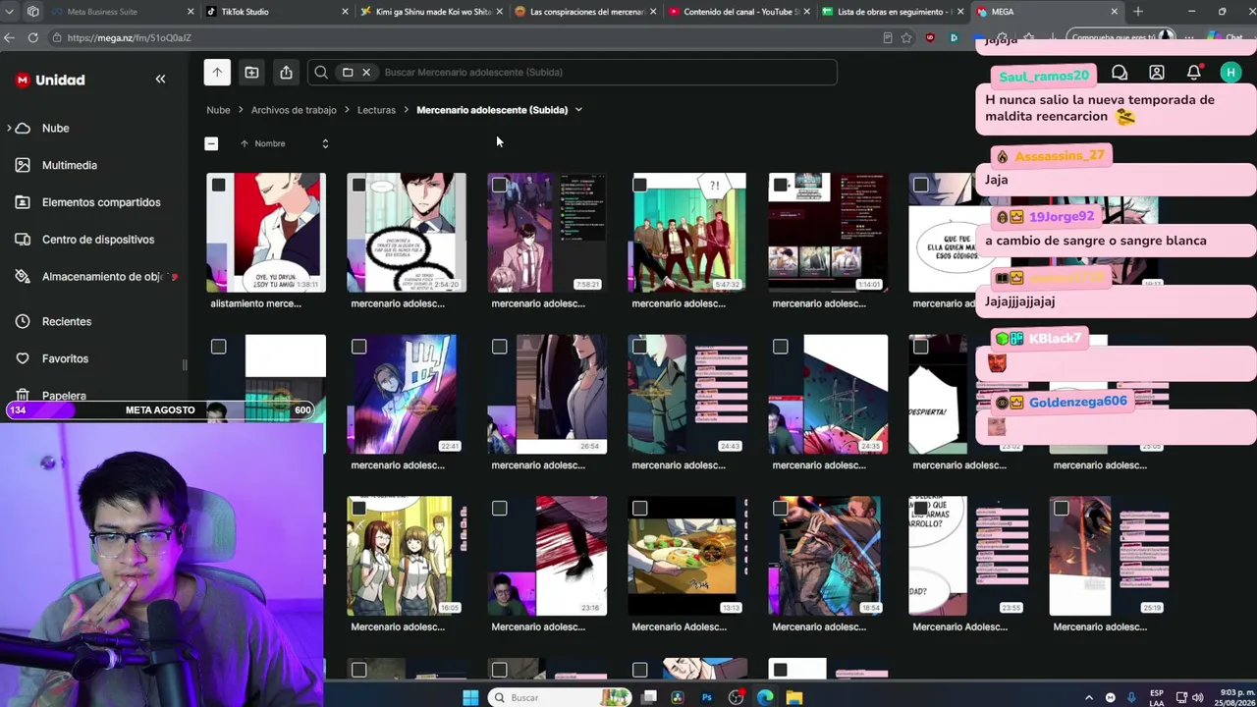Click the share folder icon in the toolbar
The height and width of the screenshot is (707, 1257).
coord(286,72)
